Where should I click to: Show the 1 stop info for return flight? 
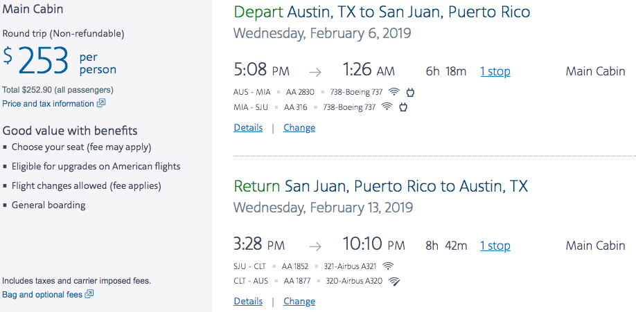click(495, 246)
